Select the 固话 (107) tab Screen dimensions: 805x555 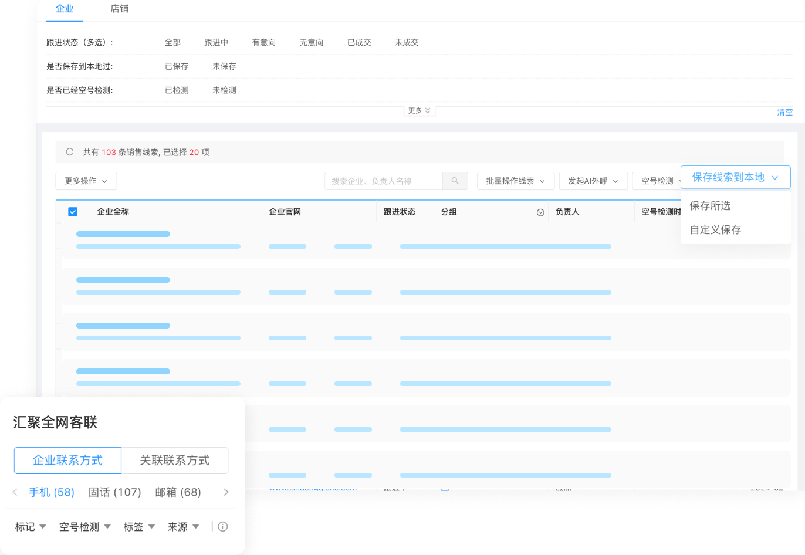click(x=115, y=492)
